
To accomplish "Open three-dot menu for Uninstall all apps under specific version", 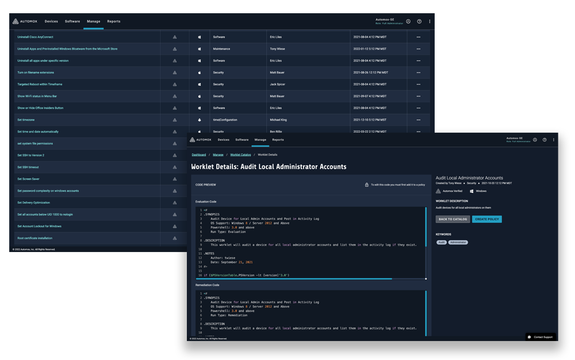I will coord(419,61).
